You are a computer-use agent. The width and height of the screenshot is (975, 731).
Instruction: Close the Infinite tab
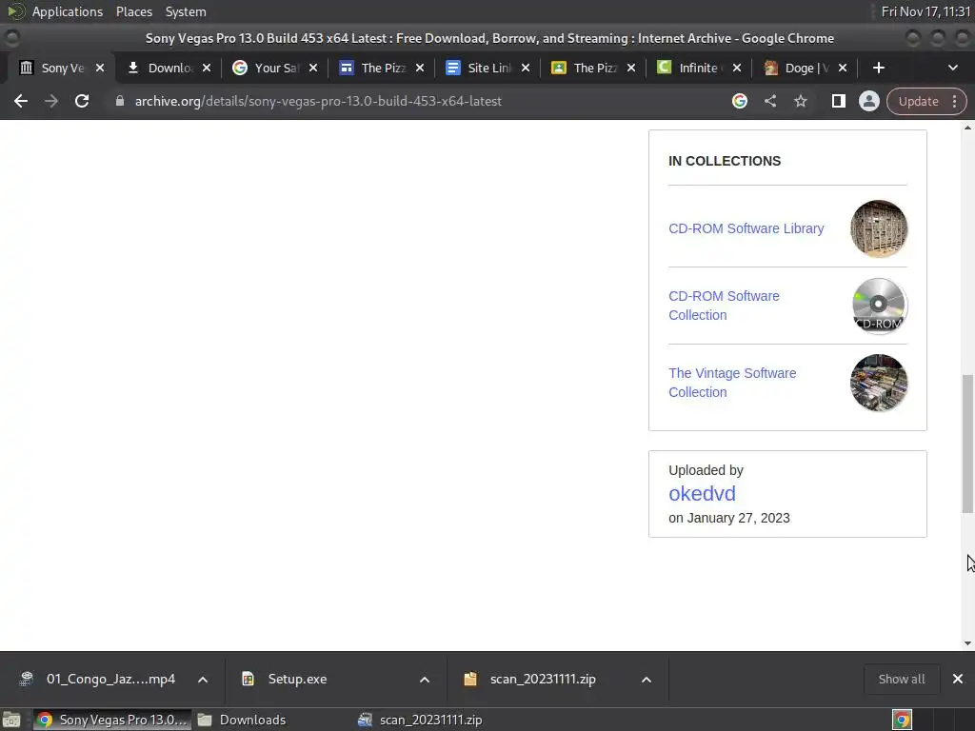[x=737, y=68]
